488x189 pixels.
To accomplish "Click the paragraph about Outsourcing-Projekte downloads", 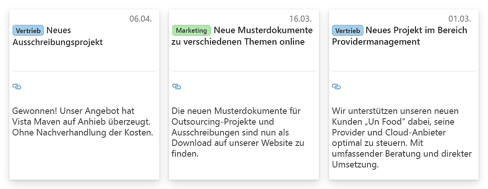I will [x=238, y=132].
